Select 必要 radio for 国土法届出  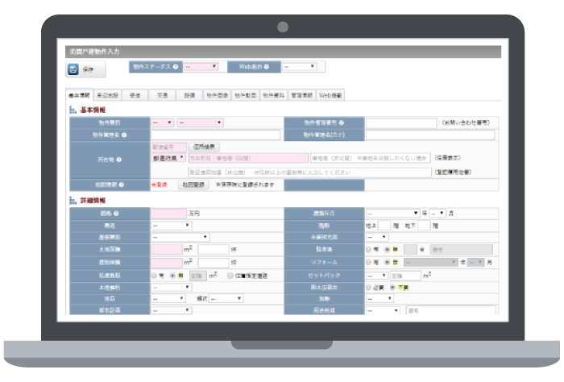coord(368,288)
